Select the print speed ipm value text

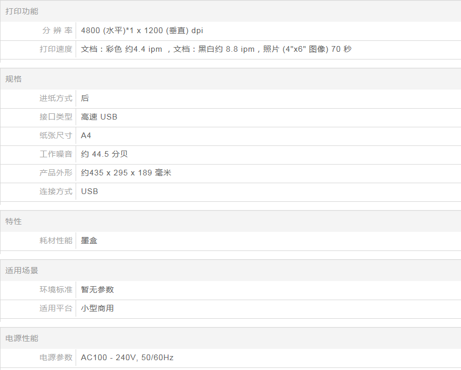click(216, 49)
